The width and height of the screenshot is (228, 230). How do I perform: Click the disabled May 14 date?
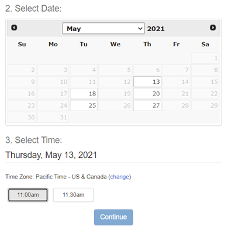(x=177, y=82)
